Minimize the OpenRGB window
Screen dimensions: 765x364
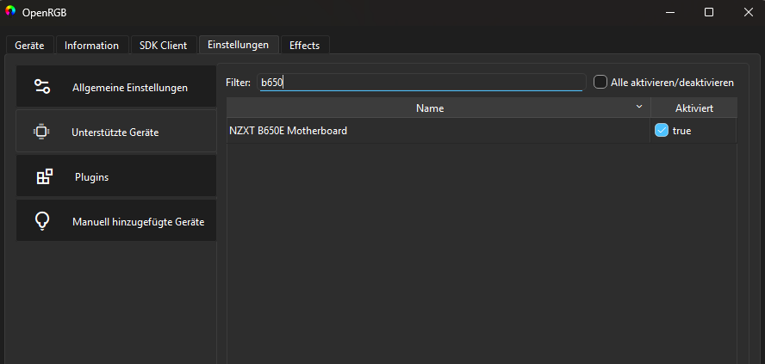670,12
